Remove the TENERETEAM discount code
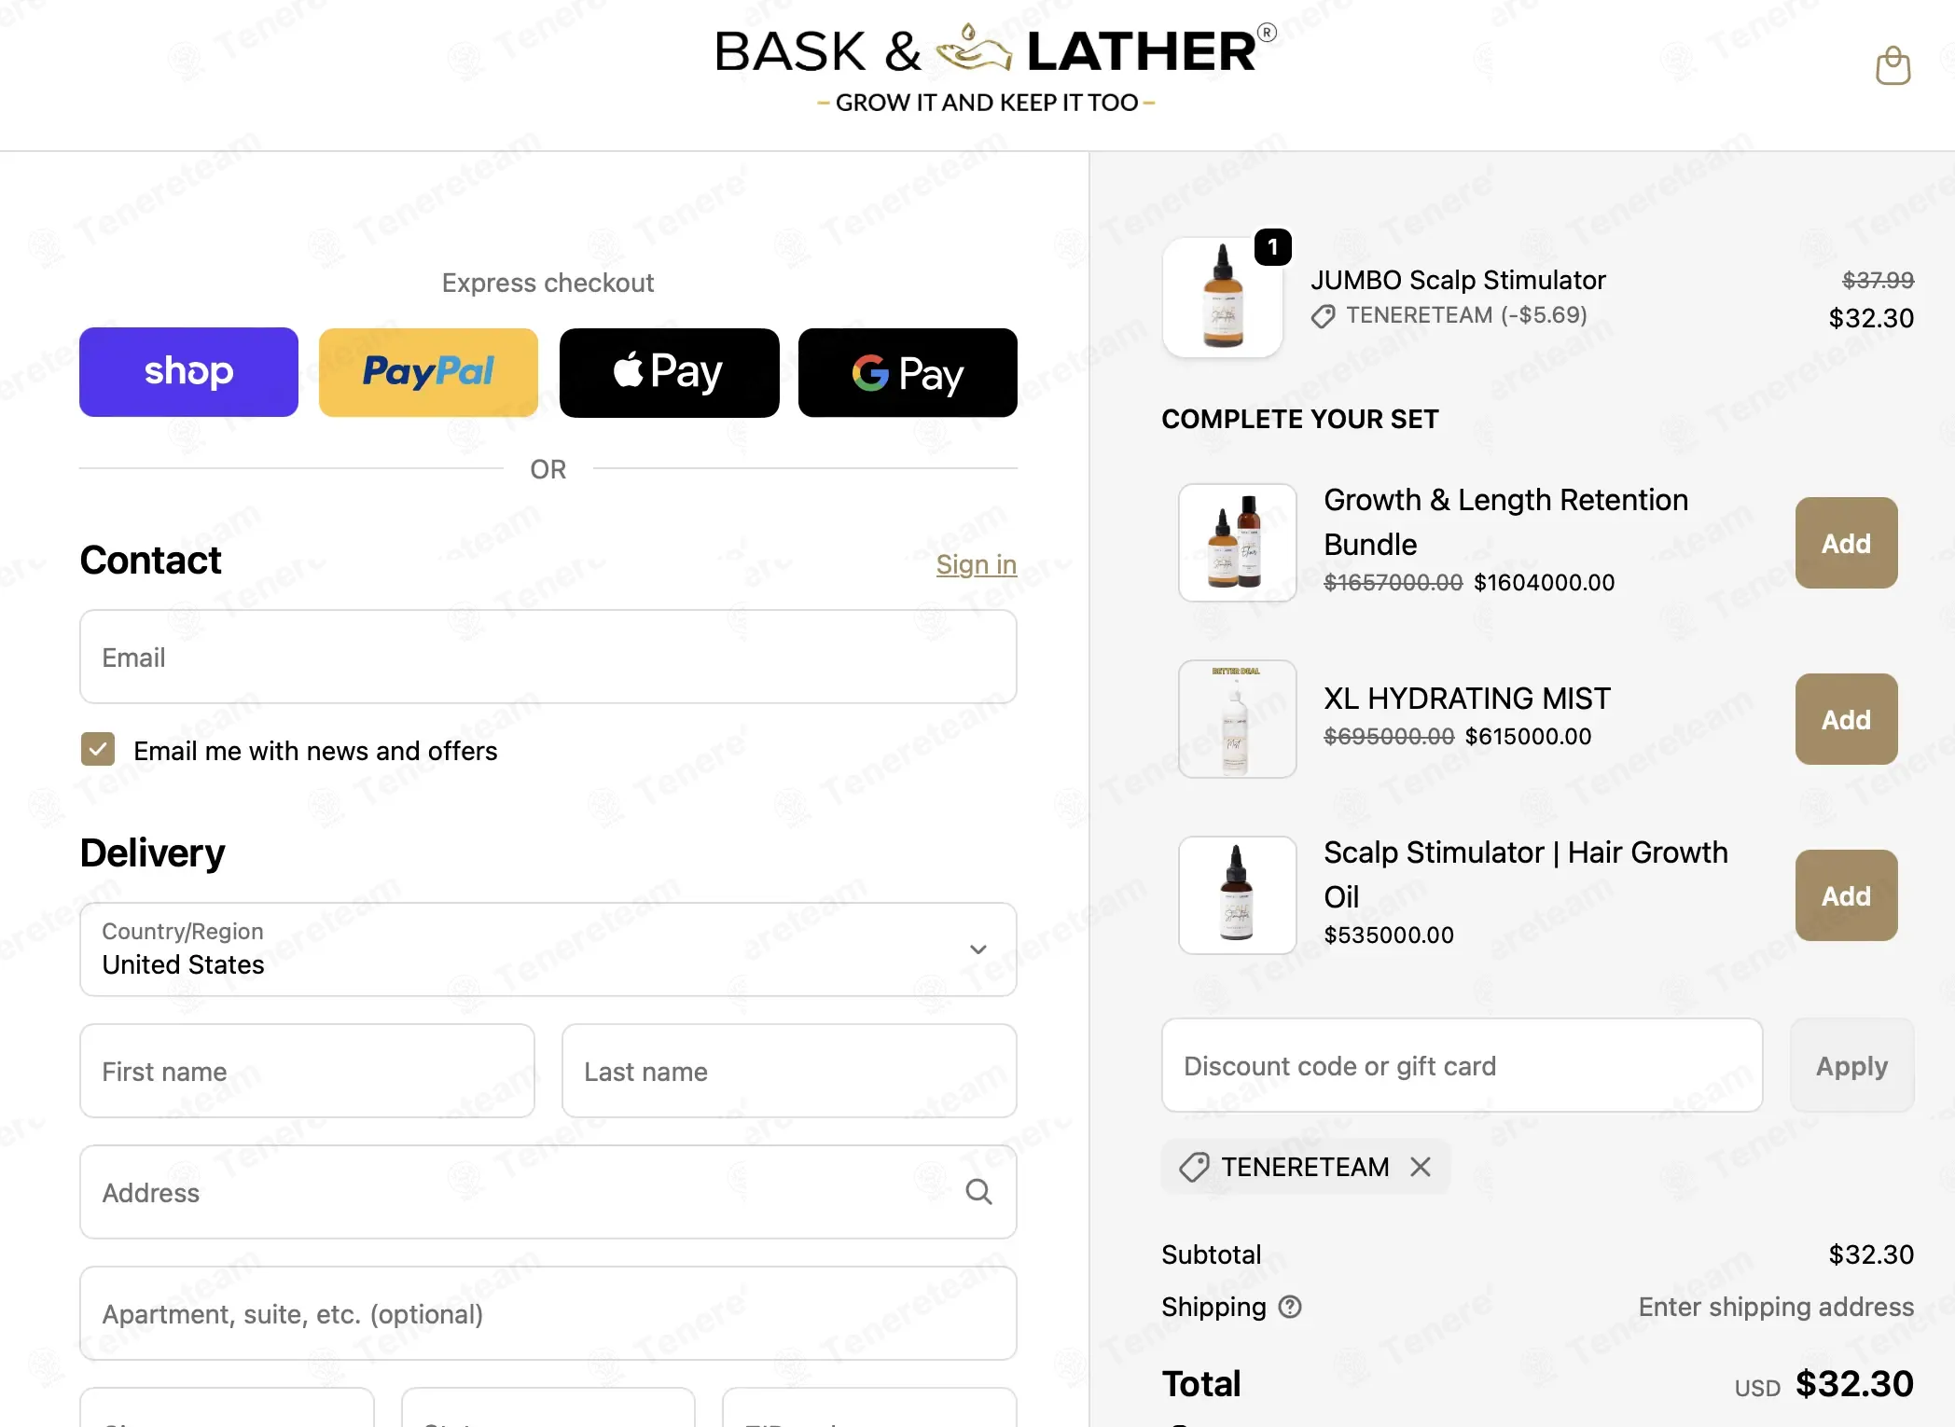Viewport: 1955px width, 1427px height. (x=1420, y=1167)
